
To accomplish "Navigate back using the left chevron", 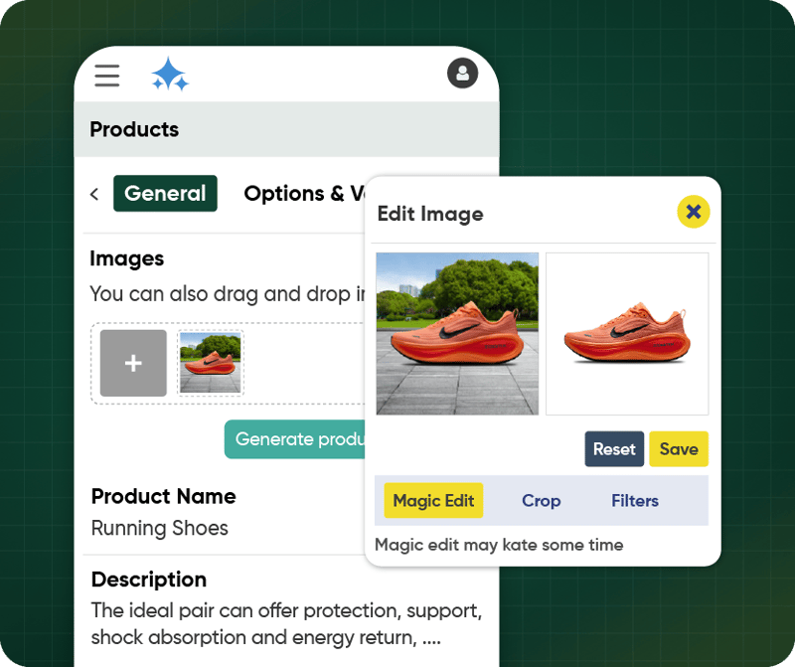I will [93, 194].
